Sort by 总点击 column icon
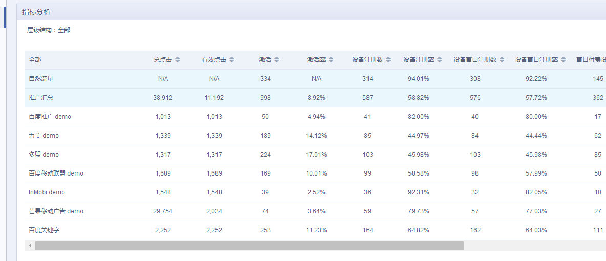The width and height of the screenshot is (606, 261). pyautogui.click(x=178, y=60)
